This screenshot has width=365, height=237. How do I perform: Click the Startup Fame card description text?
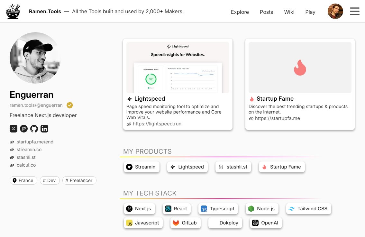pyautogui.click(x=298, y=109)
